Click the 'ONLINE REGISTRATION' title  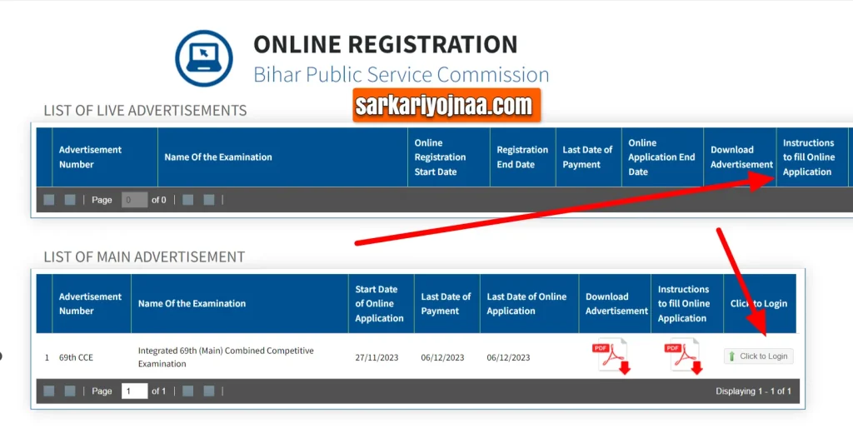[385, 45]
